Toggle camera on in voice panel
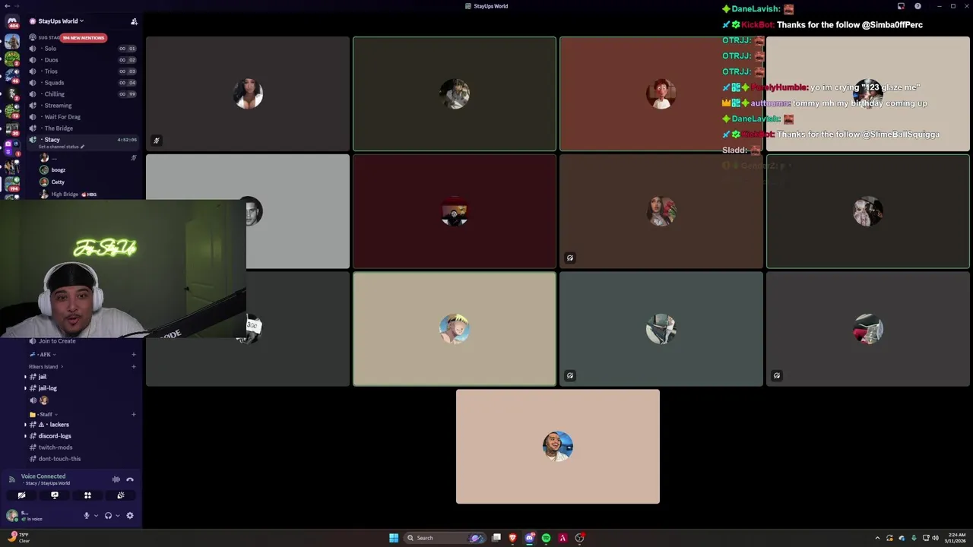This screenshot has height=547, width=973. [21, 495]
